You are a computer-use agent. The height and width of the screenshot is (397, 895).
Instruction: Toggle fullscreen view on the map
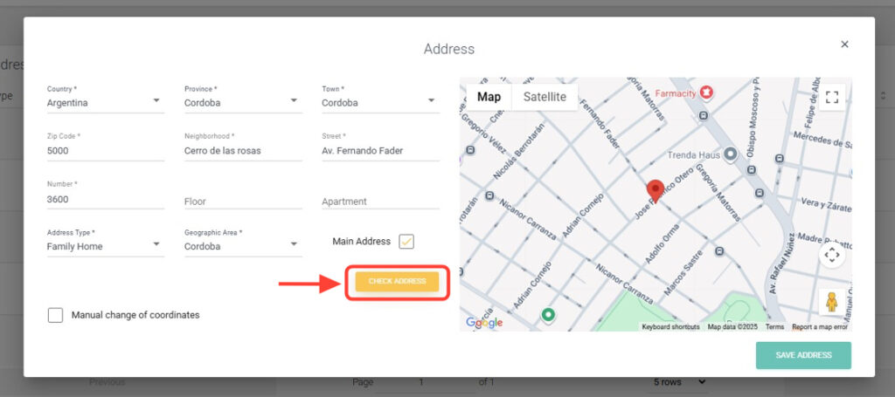[x=832, y=97]
